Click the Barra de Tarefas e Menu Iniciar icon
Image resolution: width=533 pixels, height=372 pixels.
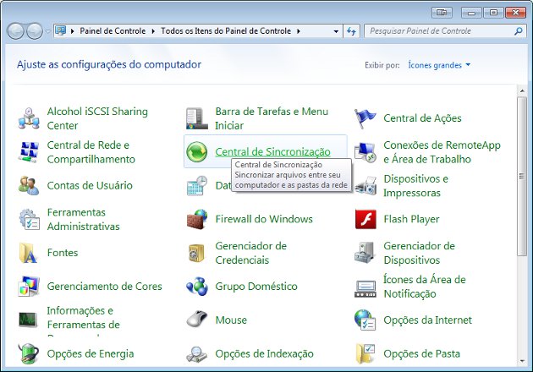pyautogui.click(x=197, y=118)
